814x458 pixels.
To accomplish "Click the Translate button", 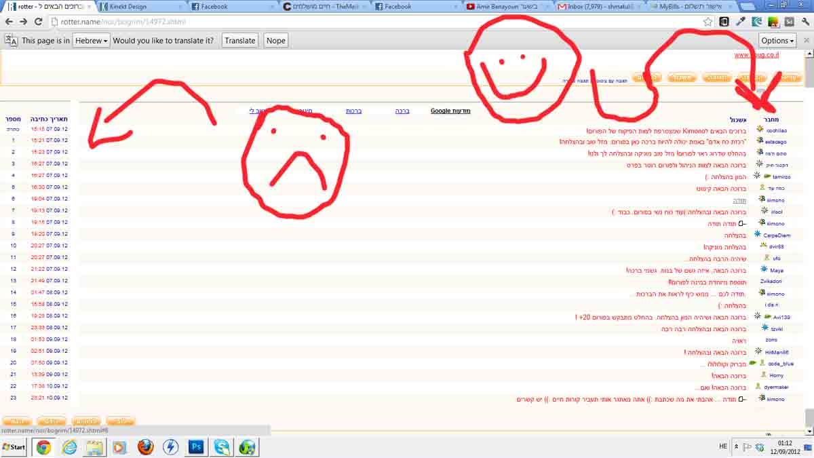I will point(240,41).
